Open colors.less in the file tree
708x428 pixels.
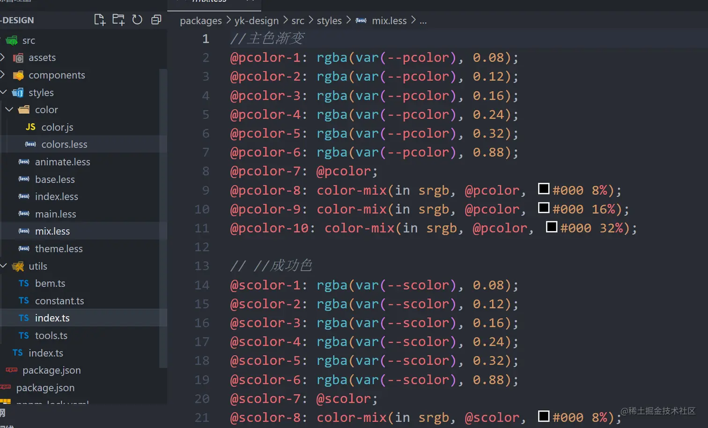(64, 145)
